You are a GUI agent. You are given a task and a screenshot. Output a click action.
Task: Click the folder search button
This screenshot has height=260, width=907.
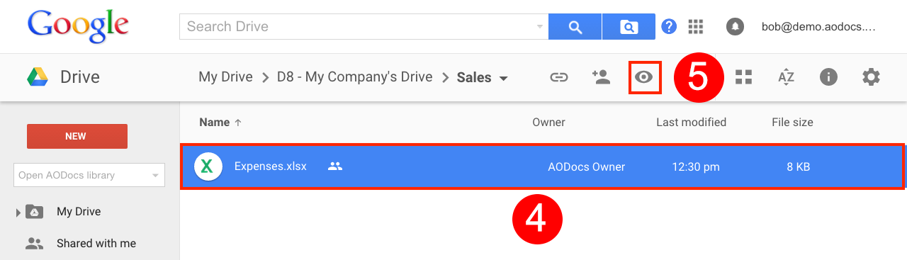coord(629,27)
